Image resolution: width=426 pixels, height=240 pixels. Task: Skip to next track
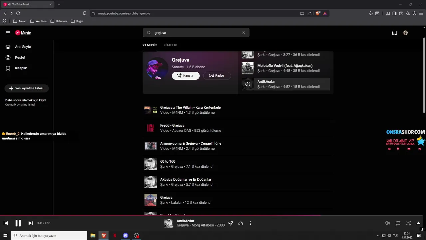point(31,223)
